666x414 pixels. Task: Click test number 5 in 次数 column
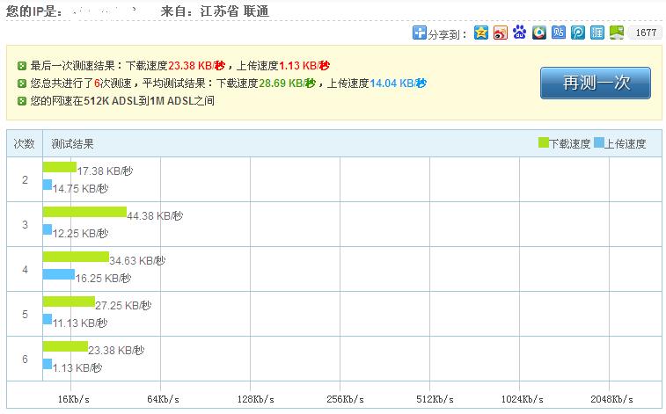coord(25,315)
